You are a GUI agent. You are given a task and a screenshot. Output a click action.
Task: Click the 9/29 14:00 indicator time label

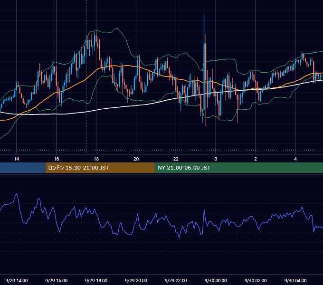[x=17, y=280]
